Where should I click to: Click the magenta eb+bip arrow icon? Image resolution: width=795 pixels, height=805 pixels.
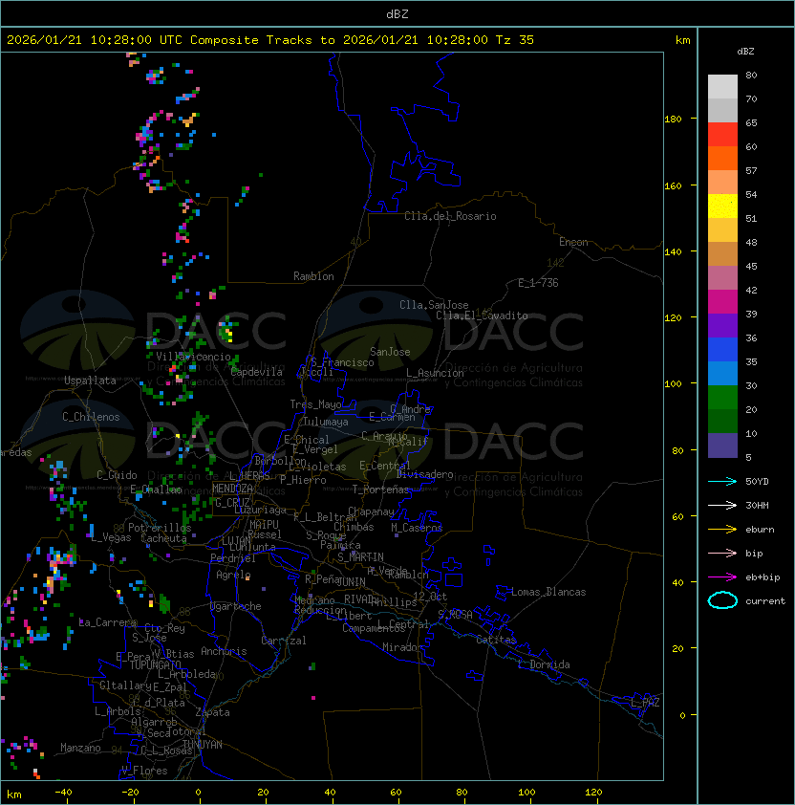[x=722, y=577]
